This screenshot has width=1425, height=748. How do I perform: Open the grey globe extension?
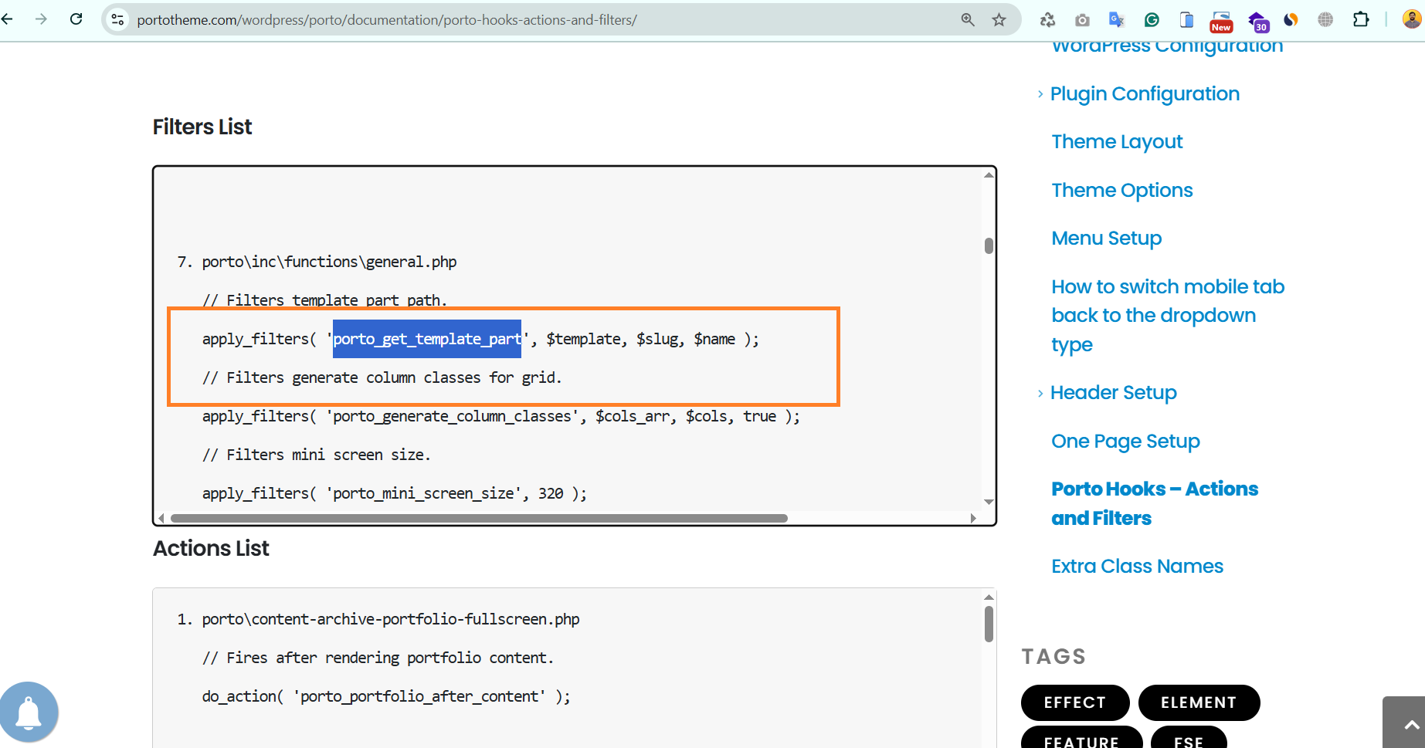pos(1325,20)
